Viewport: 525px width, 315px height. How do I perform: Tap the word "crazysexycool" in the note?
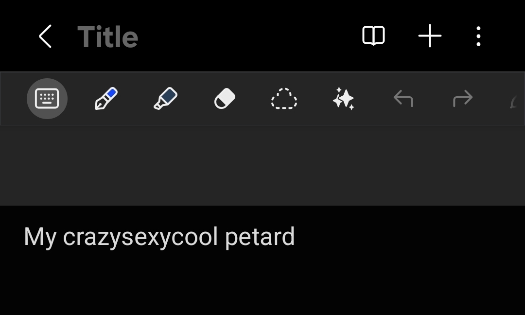click(140, 237)
